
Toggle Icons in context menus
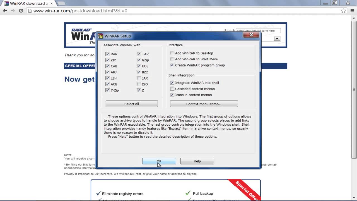click(x=172, y=95)
